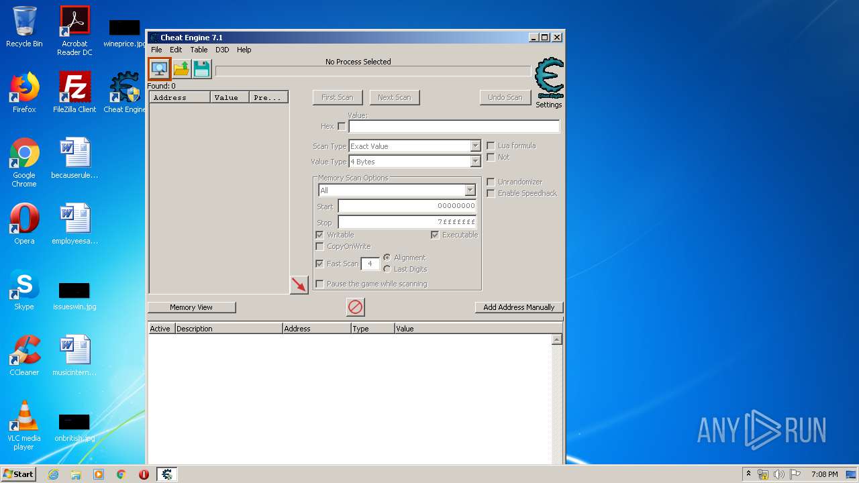Open the File menu
This screenshot has height=483, width=859.
[156, 50]
